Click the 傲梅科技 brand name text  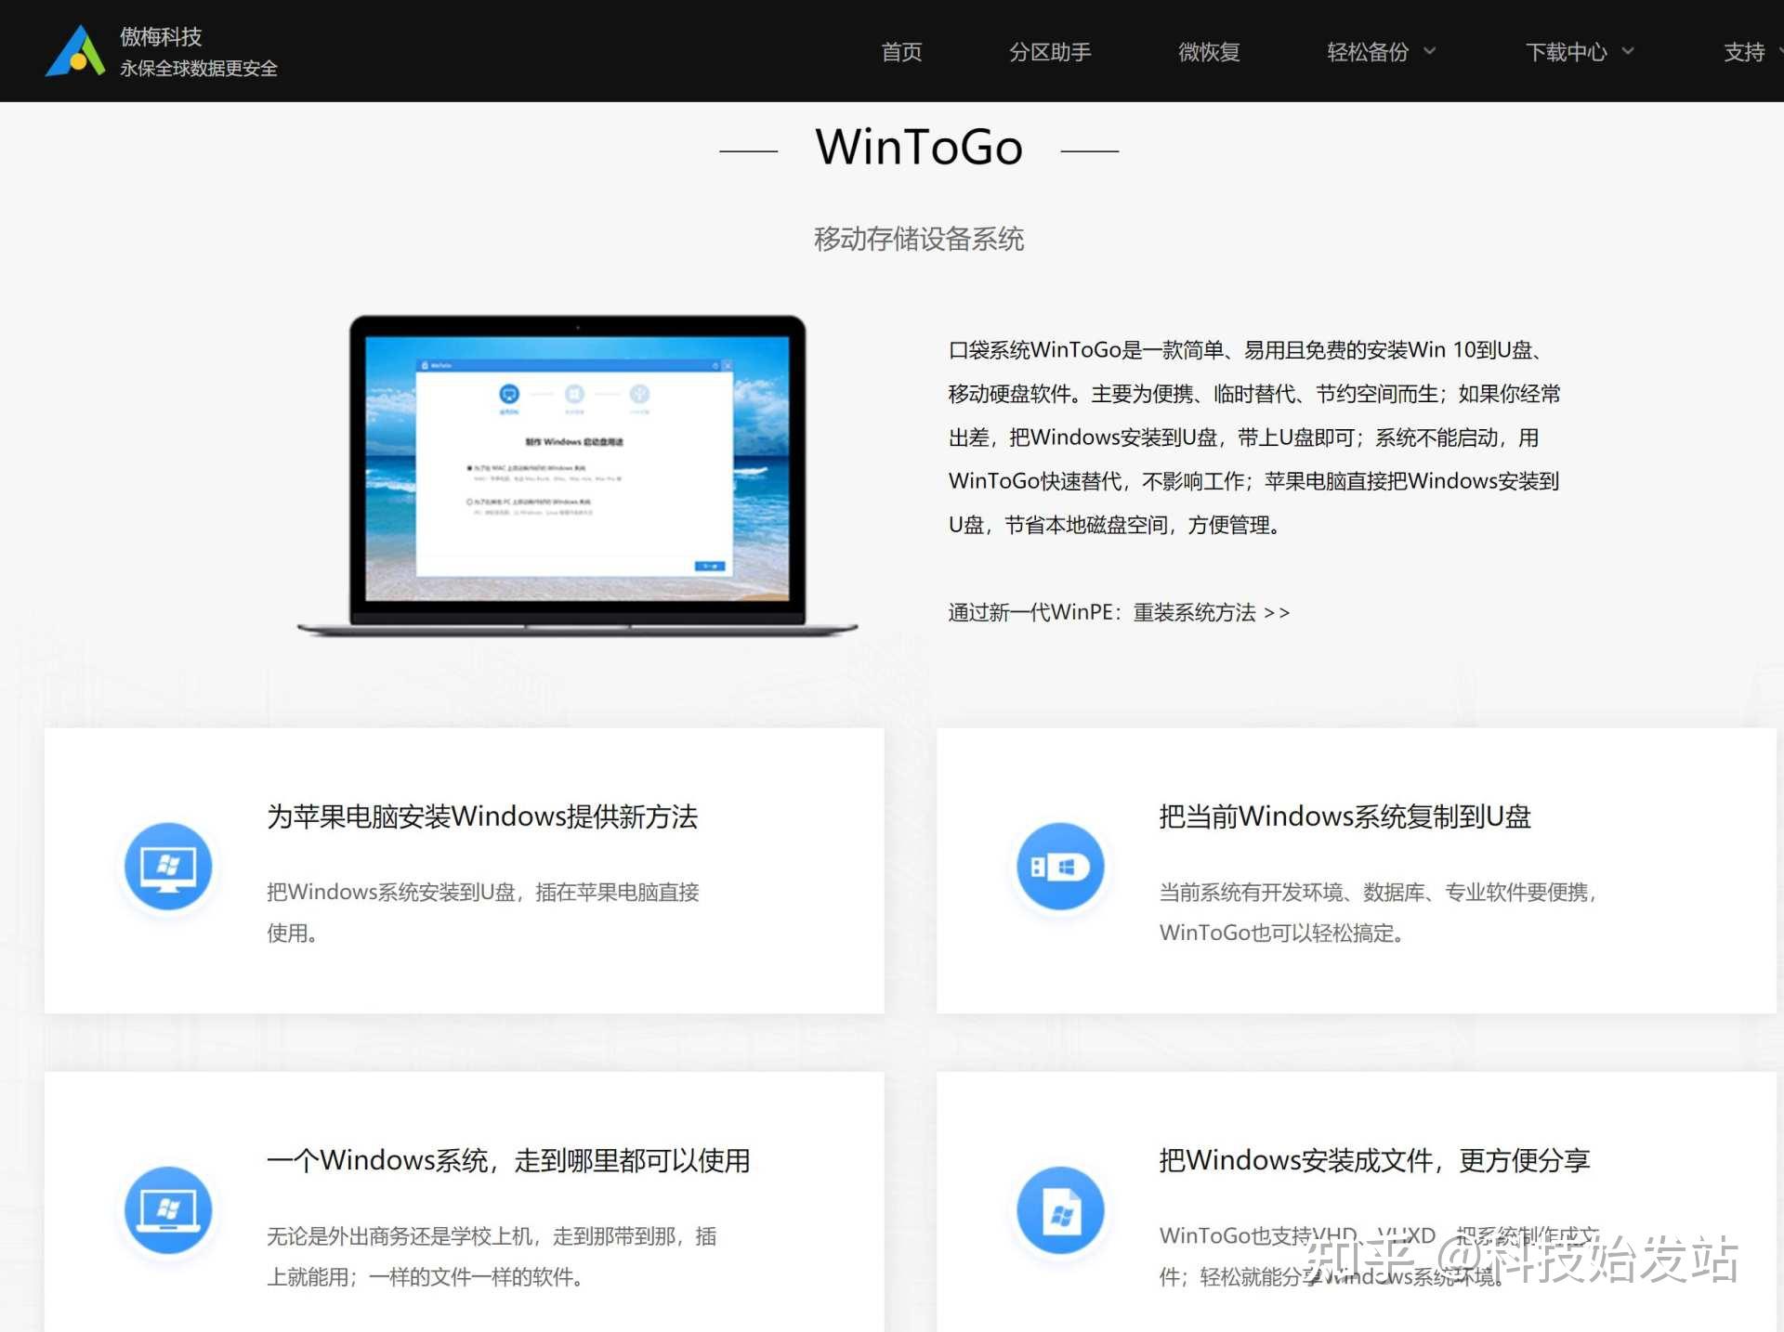click(161, 36)
